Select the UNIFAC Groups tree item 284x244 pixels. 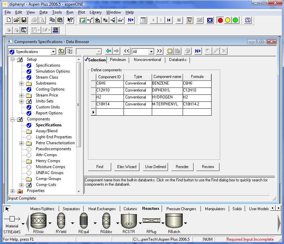(x=49, y=173)
